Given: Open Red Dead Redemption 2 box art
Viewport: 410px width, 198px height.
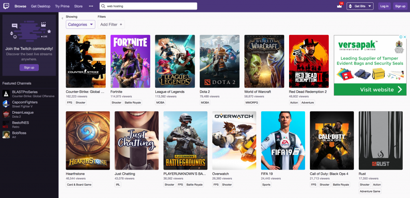Looking at the screenshot, I should (x=309, y=61).
